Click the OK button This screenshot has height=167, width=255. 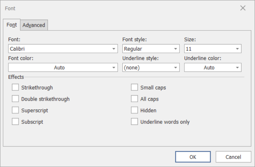pyautogui.click(x=193, y=157)
